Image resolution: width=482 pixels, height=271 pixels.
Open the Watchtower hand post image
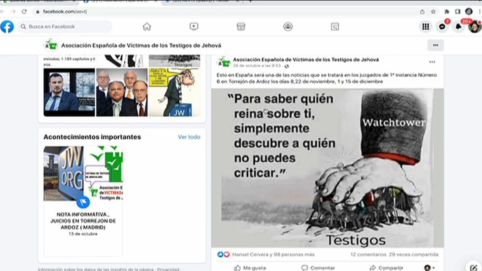click(x=327, y=168)
